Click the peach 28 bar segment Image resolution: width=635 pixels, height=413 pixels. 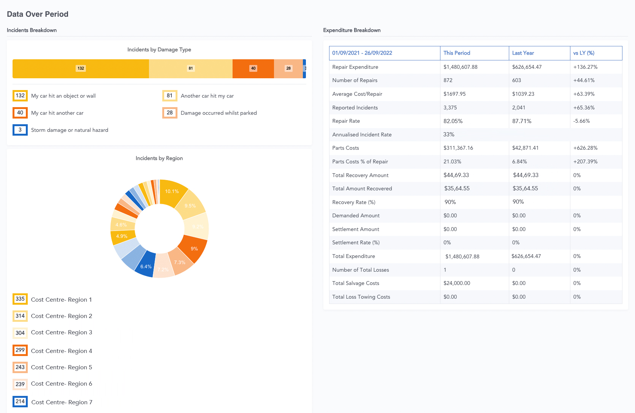tap(288, 69)
